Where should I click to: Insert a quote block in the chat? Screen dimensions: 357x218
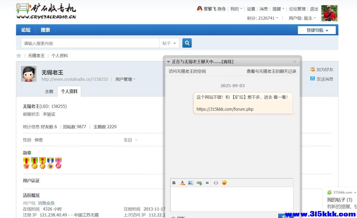pos(207,183)
